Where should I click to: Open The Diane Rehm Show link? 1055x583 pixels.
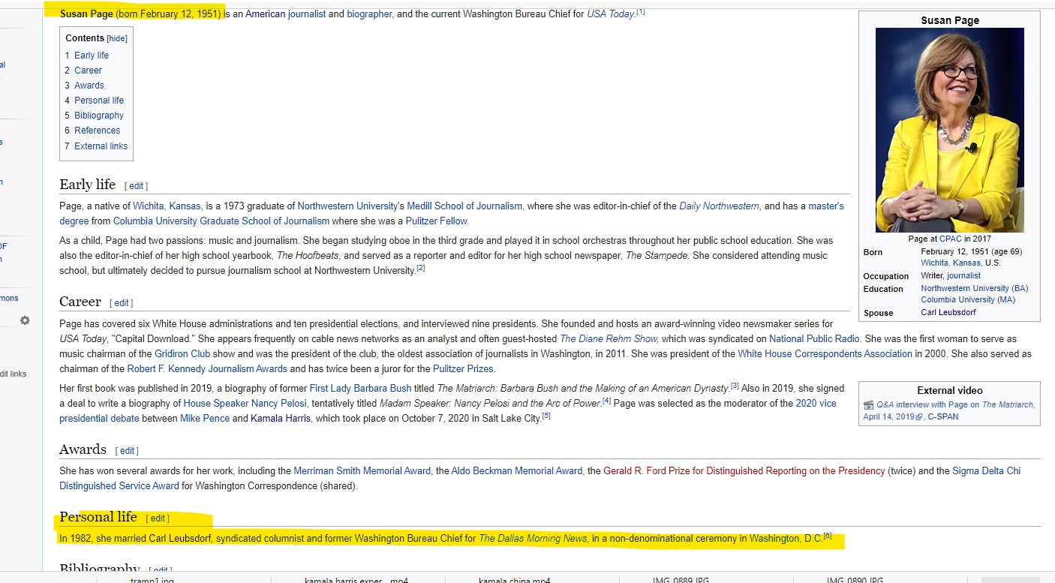point(609,339)
